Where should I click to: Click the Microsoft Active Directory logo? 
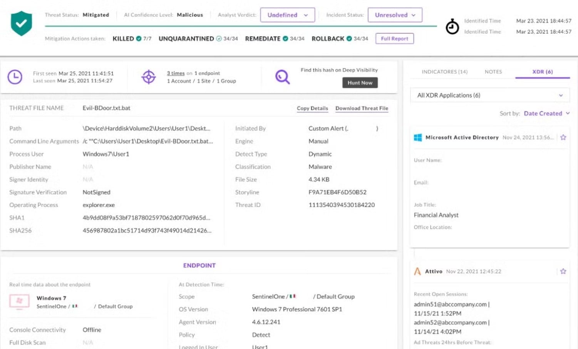pyautogui.click(x=417, y=137)
